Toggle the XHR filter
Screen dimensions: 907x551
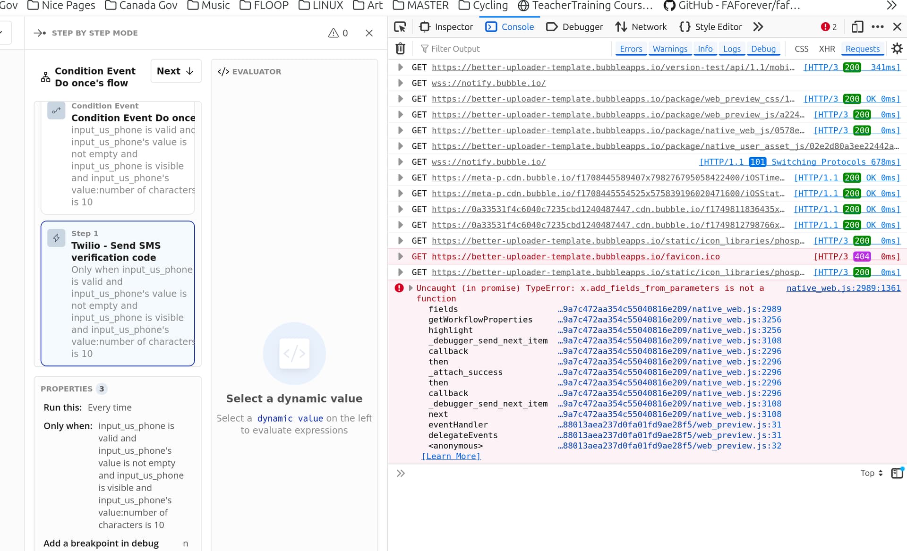tap(827, 49)
